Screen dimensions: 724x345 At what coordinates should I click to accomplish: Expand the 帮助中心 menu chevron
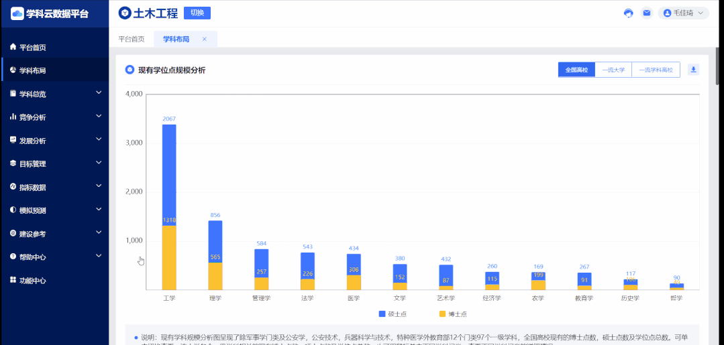(x=99, y=255)
